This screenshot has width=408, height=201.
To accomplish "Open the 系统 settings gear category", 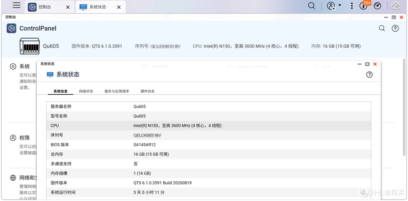I will [x=13, y=66].
